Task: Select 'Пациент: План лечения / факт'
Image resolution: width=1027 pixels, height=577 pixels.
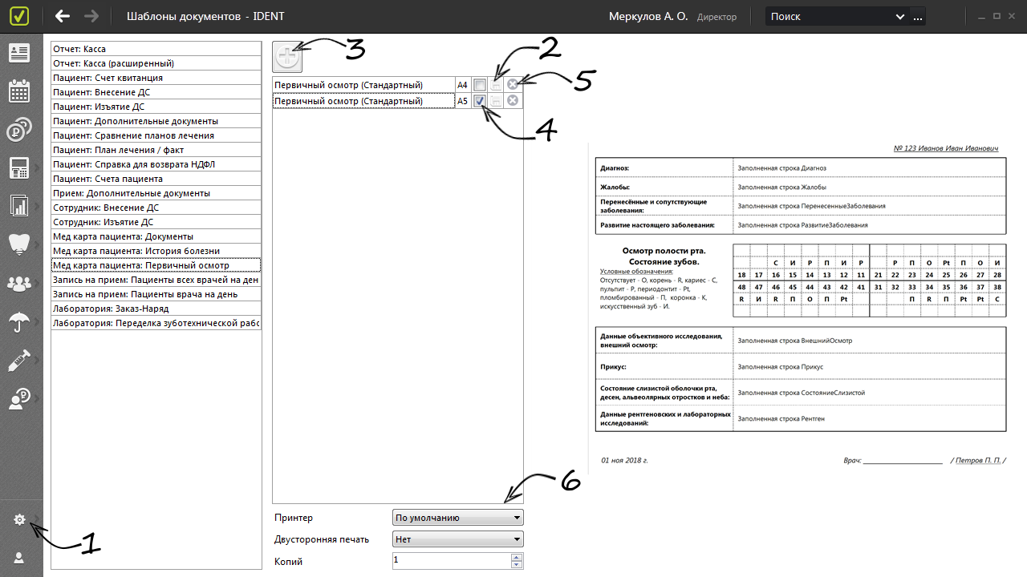Action: pyautogui.click(x=156, y=150)
